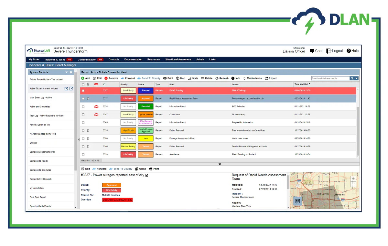The height and width of the screenshot is (246, 388).
Task: Refresh the ticket report
Action: tap(222, 78)
